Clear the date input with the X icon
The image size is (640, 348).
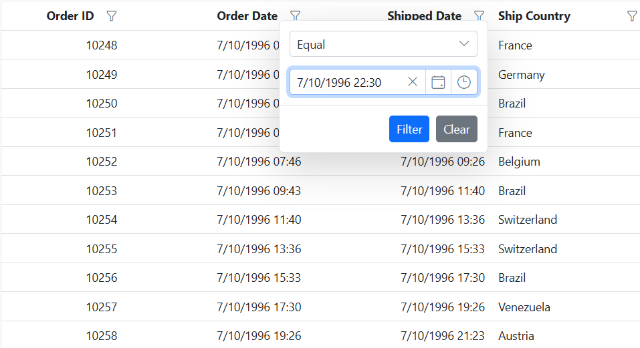[x=413, y=82]
